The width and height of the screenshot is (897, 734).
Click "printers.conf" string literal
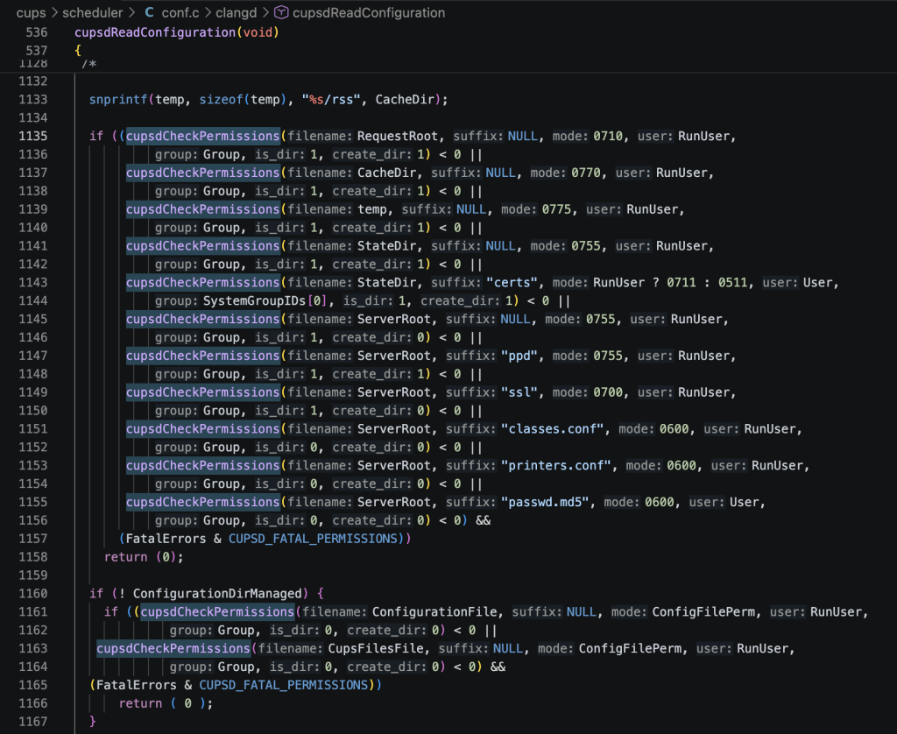click(x=556, y=466)
